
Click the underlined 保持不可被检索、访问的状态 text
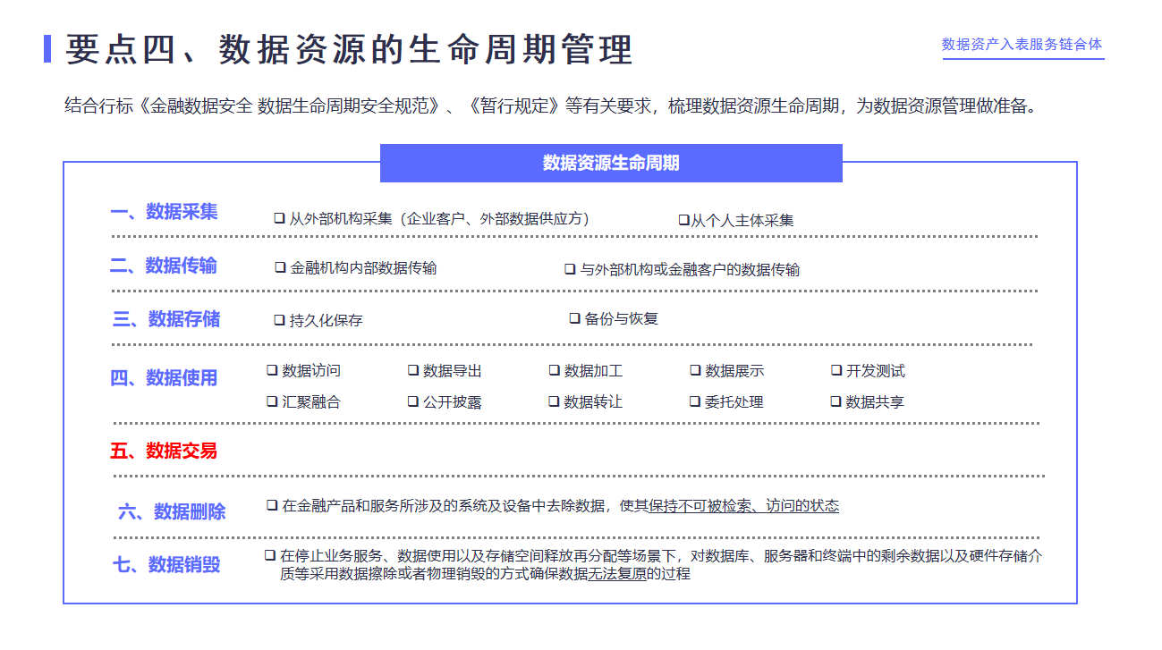[744, 506]
